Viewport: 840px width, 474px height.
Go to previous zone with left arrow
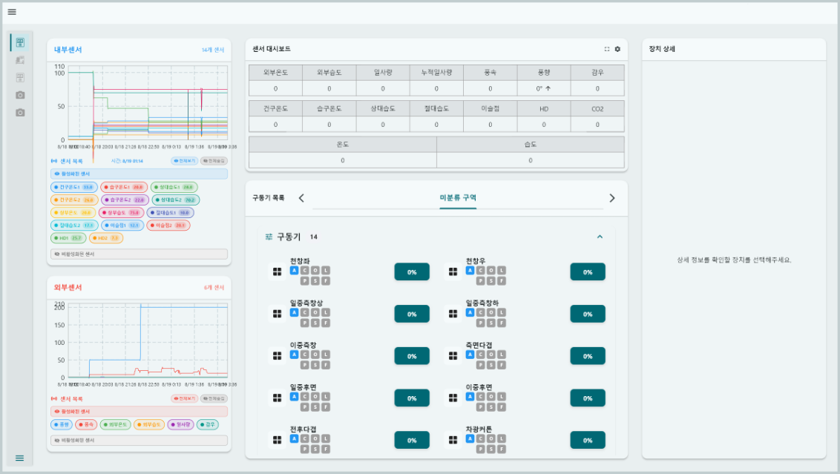[301, 198]
